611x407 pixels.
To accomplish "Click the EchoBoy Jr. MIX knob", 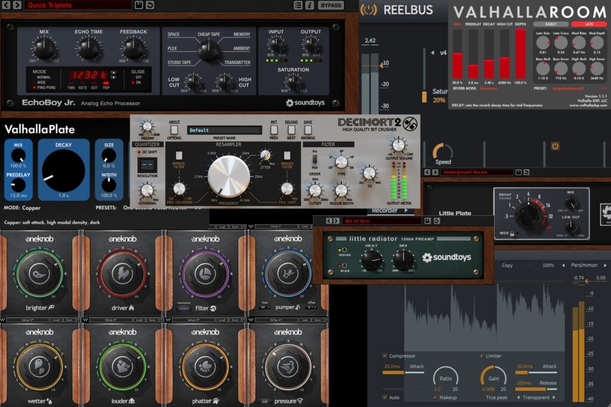I will coord(44,48).
